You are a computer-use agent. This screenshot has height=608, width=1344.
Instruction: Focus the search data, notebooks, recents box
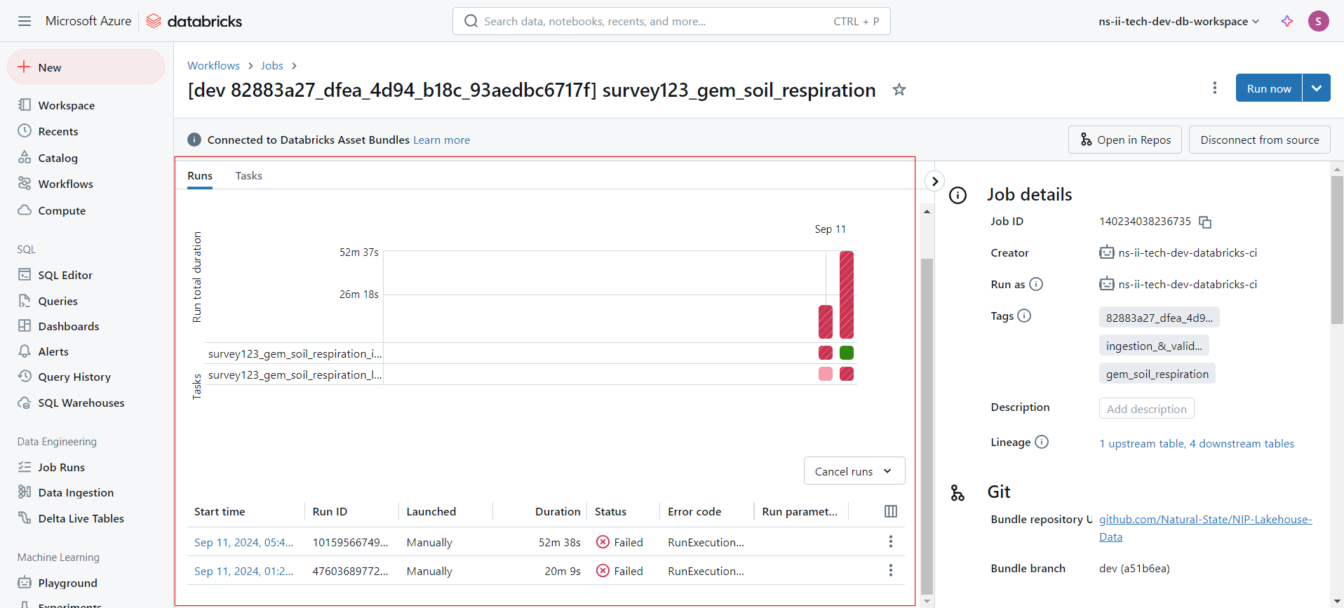[x=671, y=21]
